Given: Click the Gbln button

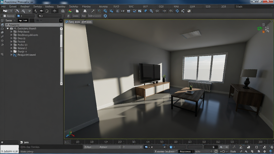Looking at the screenshot, I should coord(75,16).
